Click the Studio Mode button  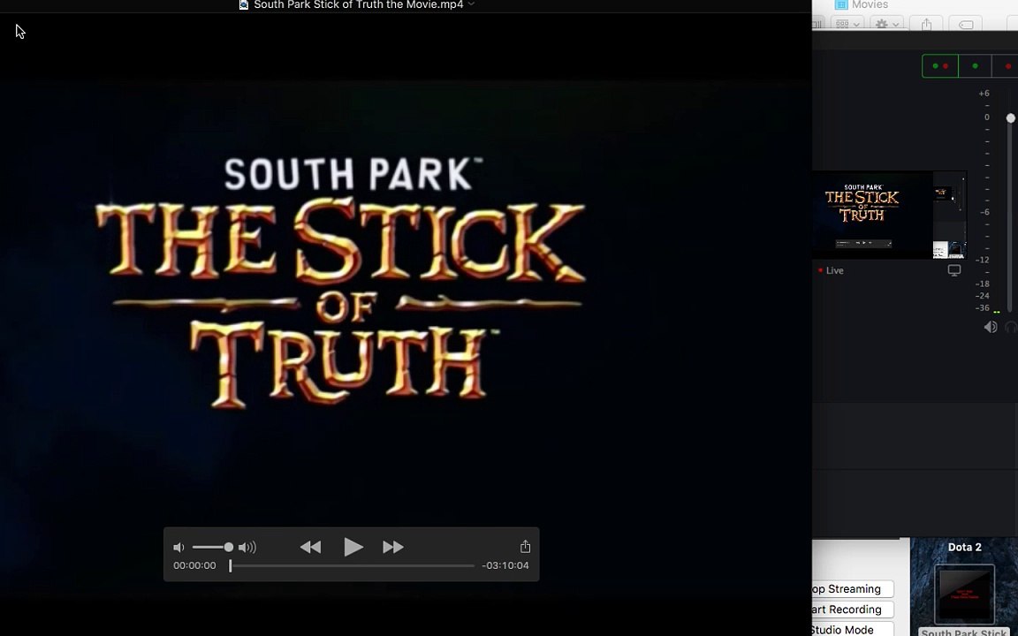[853, 630]
